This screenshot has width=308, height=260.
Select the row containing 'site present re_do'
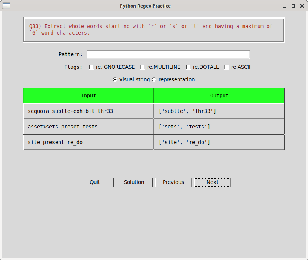[88, 142]
